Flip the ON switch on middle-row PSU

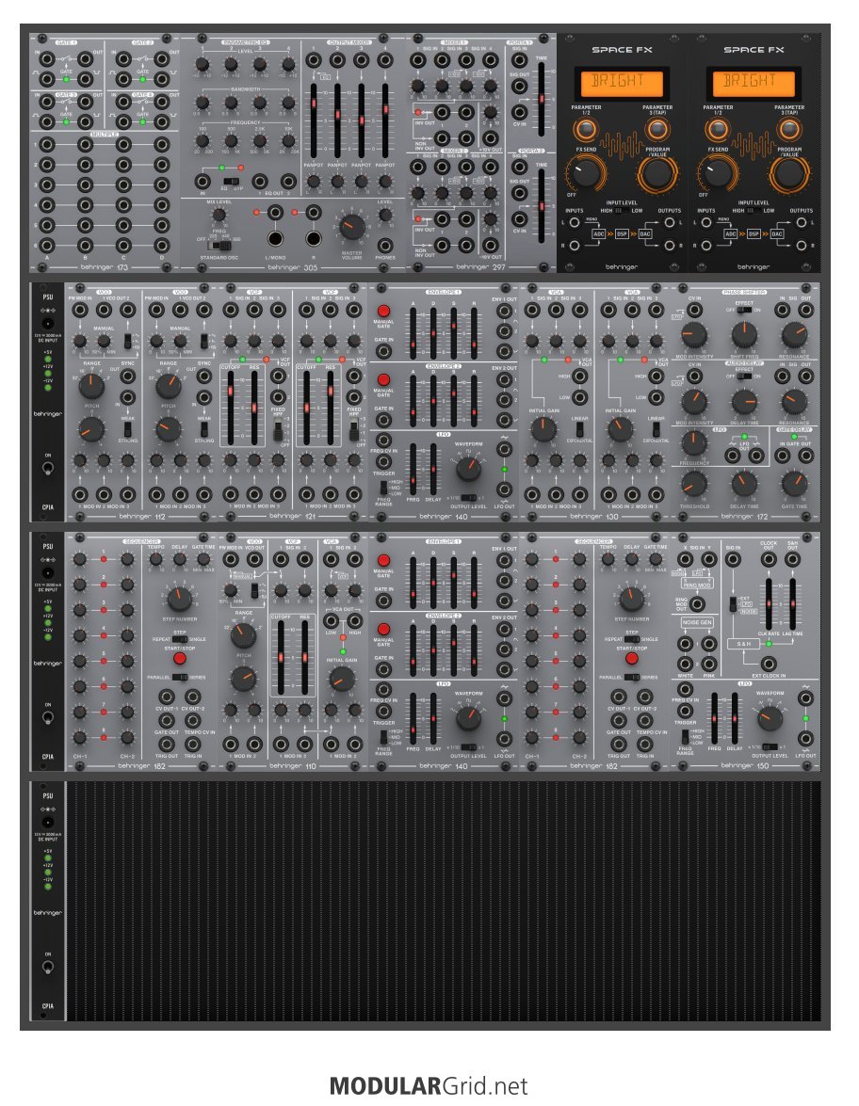[x=47, y=468]
